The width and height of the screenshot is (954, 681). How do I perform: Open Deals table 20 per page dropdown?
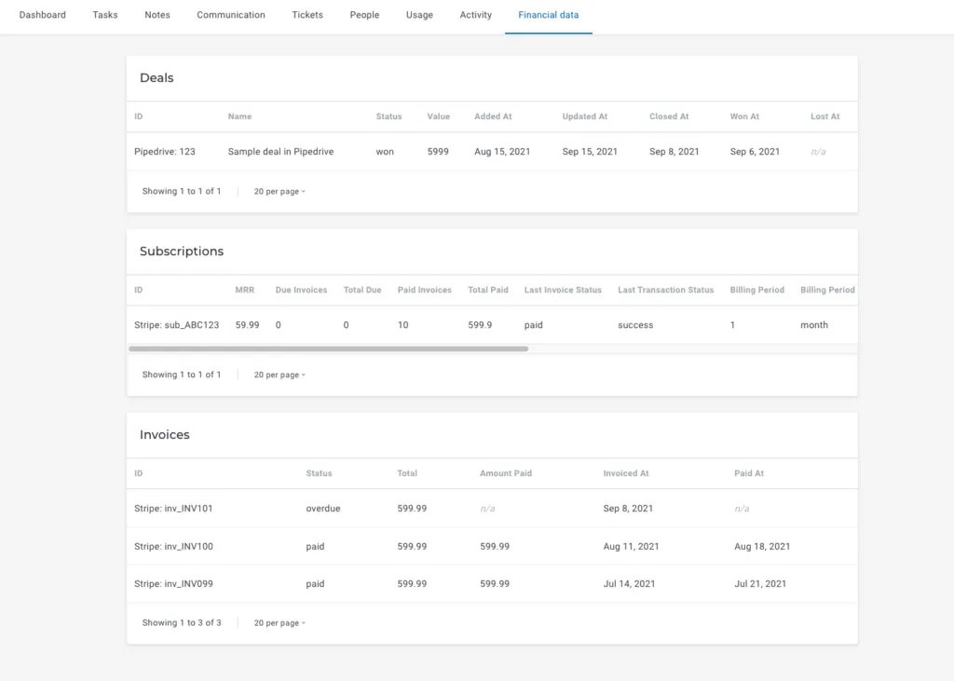[x=279, y=192]
